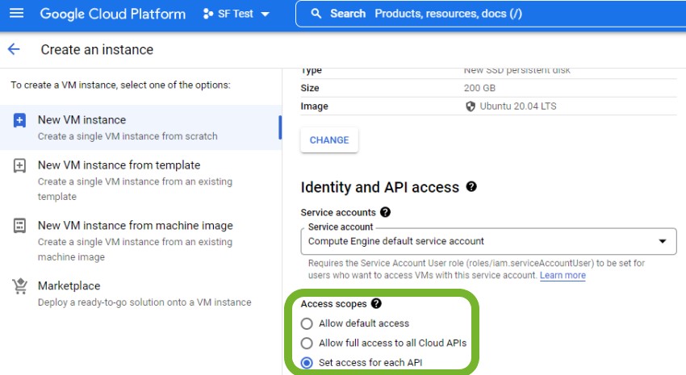686x375 pixels.
Task: Select Allow full access to all Cloud APIs
Action: (x=307, y=343)
